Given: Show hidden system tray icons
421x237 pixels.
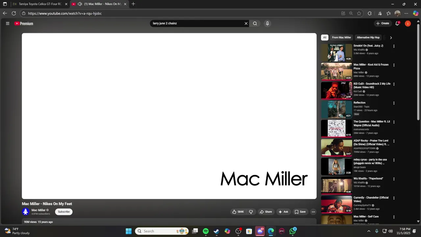Looking at the screenshot, I should [369, 231].
